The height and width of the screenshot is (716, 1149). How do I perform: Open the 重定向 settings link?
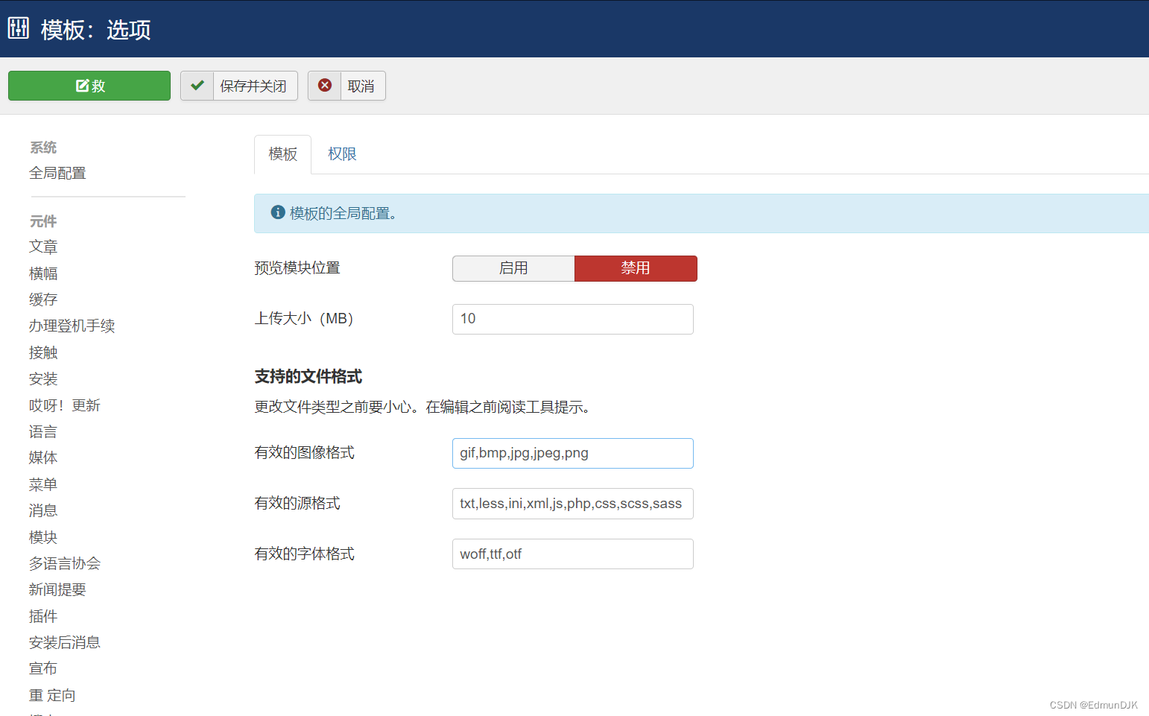[51, 694]
